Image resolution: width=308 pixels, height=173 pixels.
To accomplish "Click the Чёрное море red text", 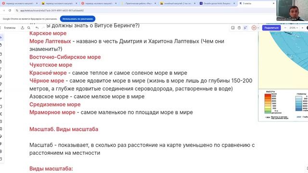I will 47,81.
